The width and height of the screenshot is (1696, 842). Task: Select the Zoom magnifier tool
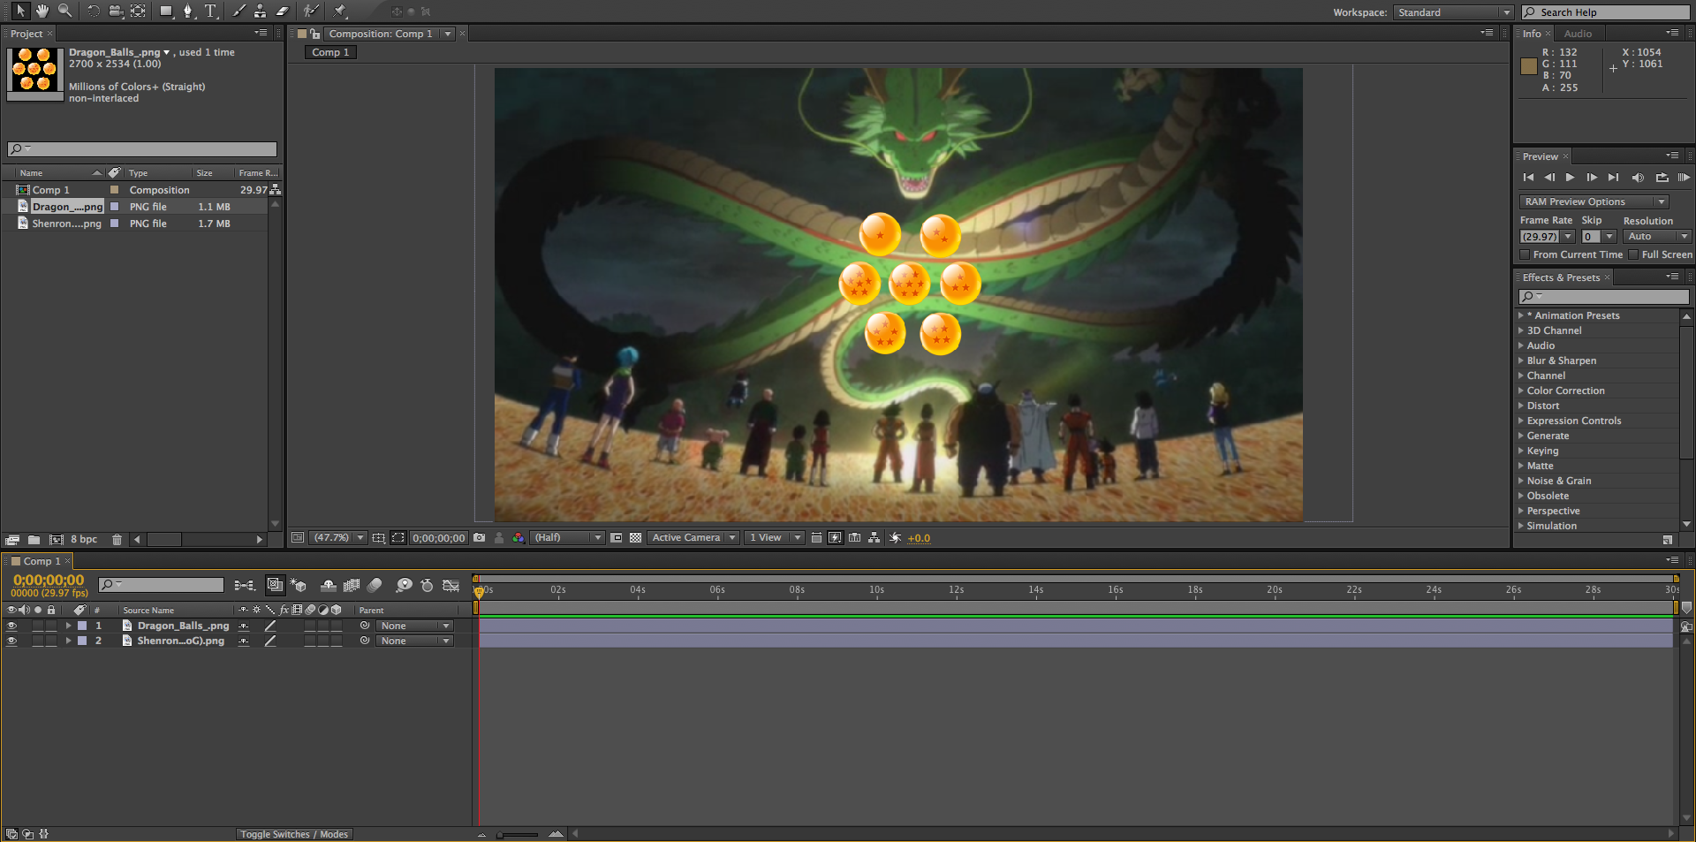tap(64, 11)
